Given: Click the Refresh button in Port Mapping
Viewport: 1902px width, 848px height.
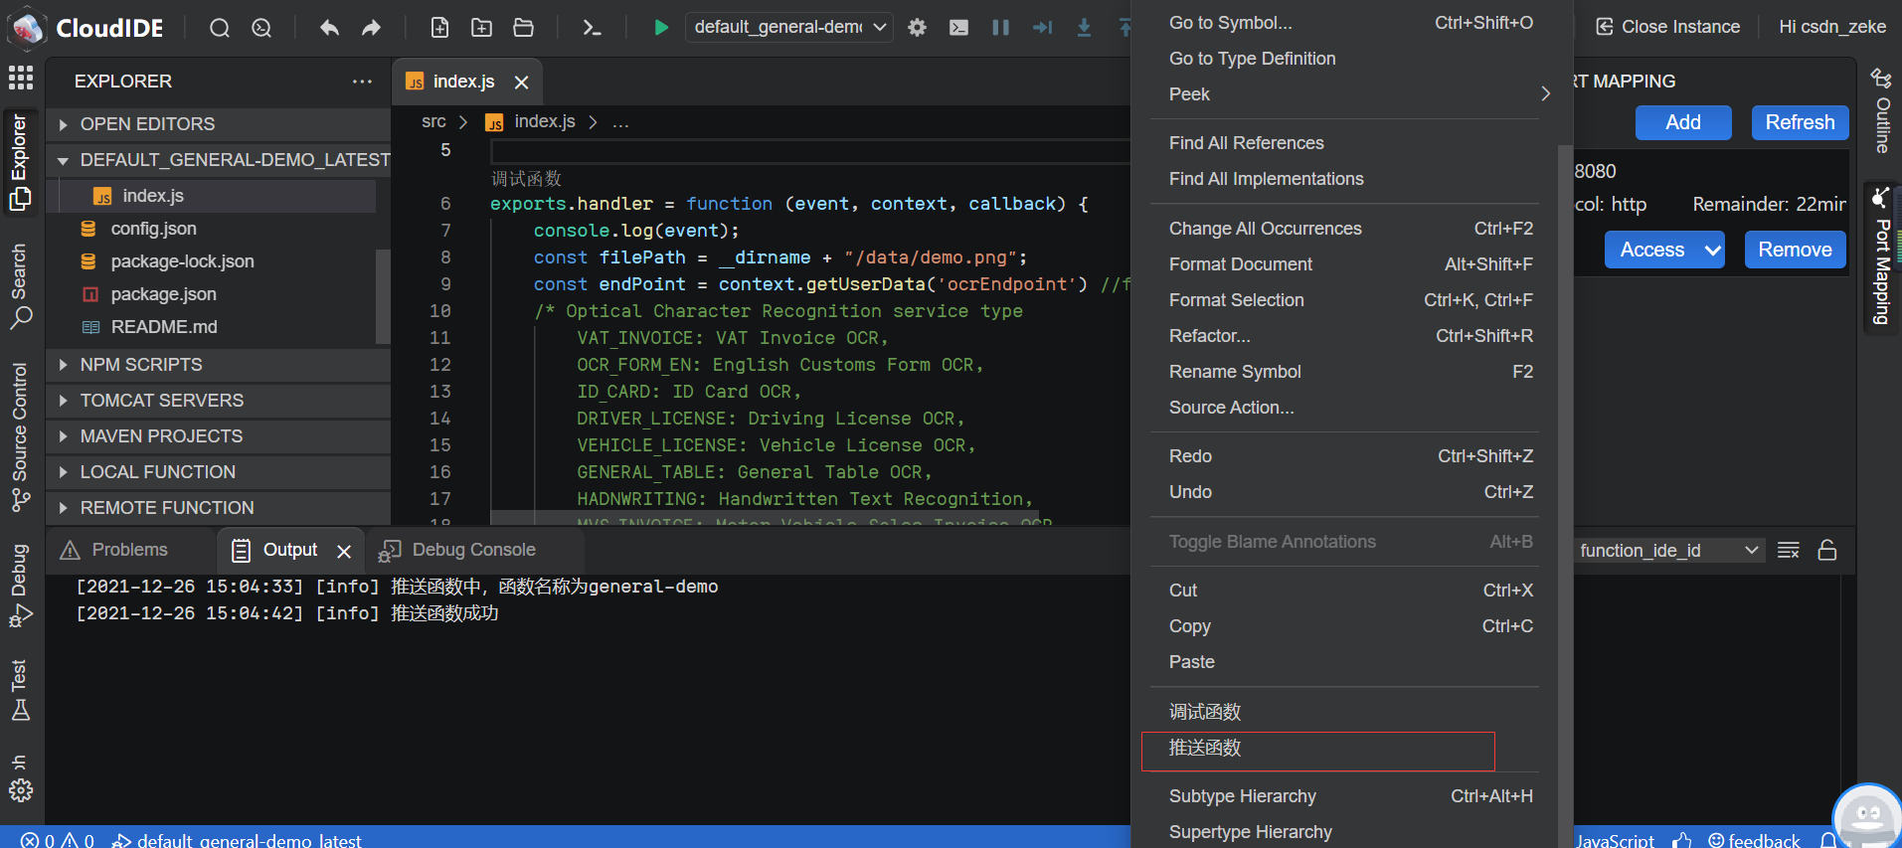Looking at the screenshot, I should pyautogui.click(x=1799, y=122).
